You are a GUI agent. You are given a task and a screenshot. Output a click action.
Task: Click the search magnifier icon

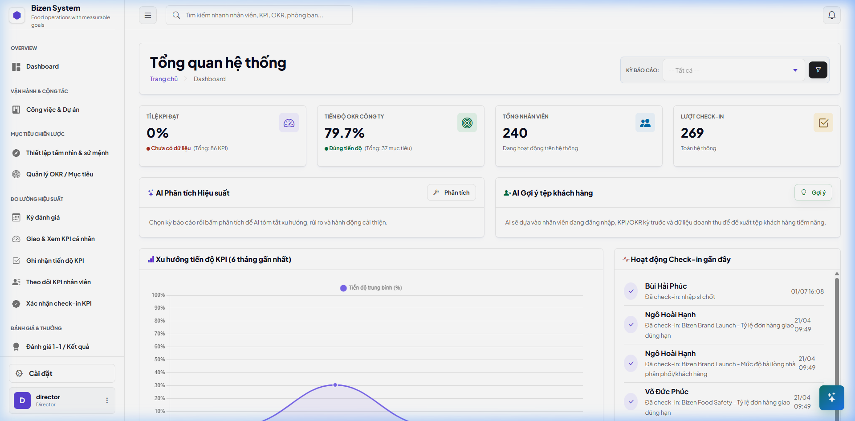point(176,15)
